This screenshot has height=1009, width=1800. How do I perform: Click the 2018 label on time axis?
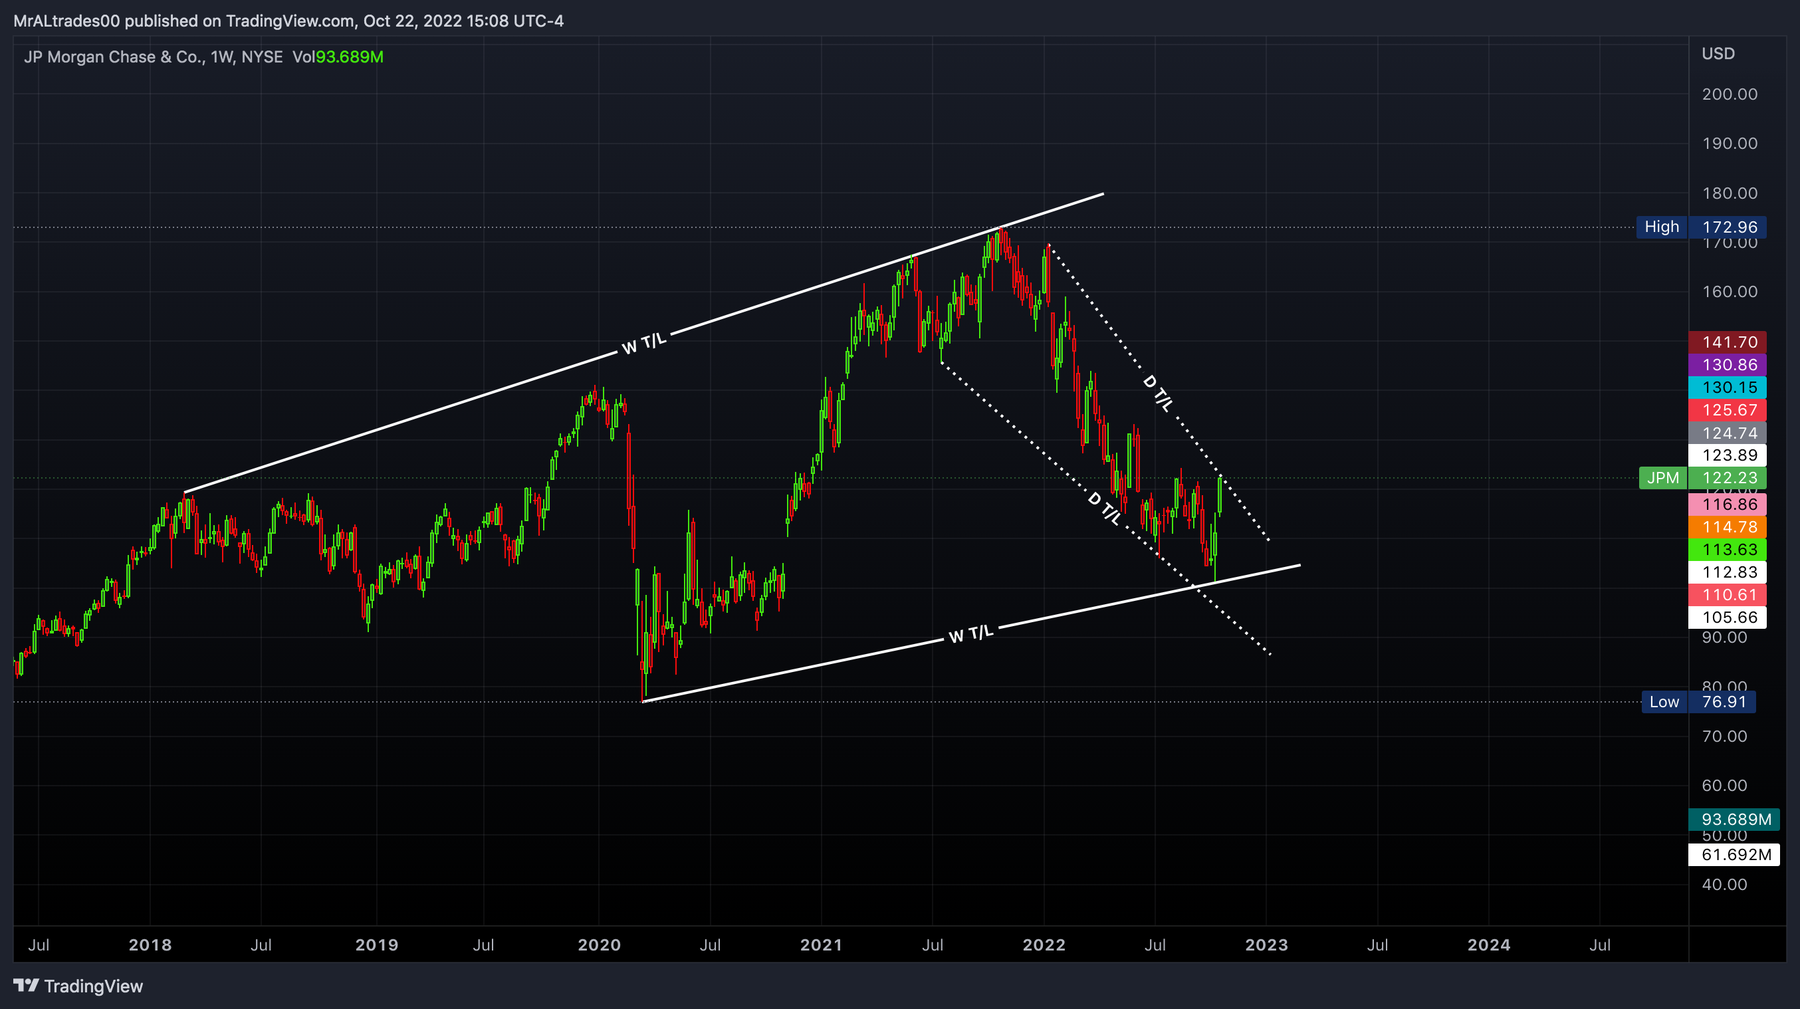(150, 945)
